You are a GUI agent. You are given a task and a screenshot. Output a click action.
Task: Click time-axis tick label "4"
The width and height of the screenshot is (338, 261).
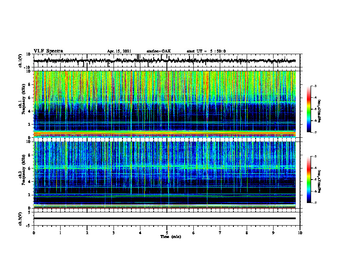coord(140,233)
